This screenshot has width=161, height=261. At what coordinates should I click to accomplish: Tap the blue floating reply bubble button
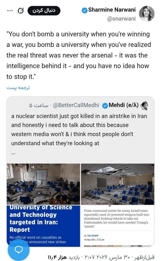pos(19,249)
